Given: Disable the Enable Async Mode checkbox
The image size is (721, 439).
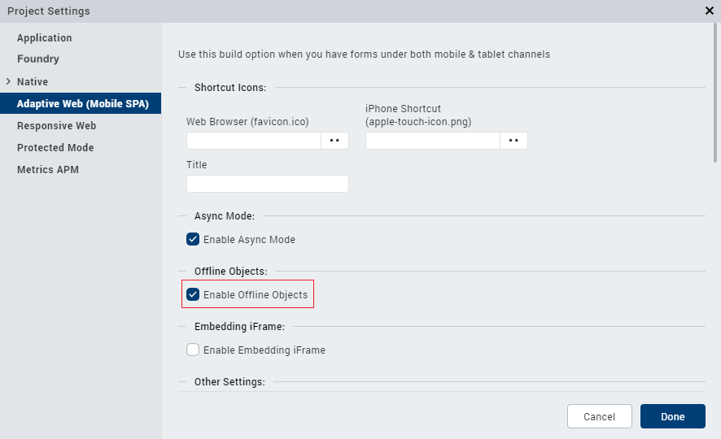Looking at the screenshot, I should (193, 240).
